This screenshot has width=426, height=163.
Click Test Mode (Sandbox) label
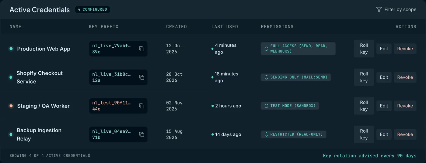point(293,106)
